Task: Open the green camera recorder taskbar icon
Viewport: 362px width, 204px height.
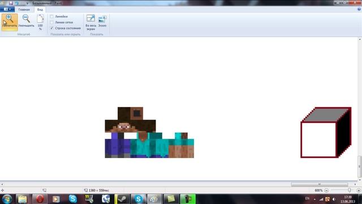Action: tap(188, 199)
